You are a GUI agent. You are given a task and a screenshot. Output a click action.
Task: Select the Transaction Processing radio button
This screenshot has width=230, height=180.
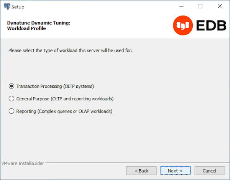click(11, 86)
